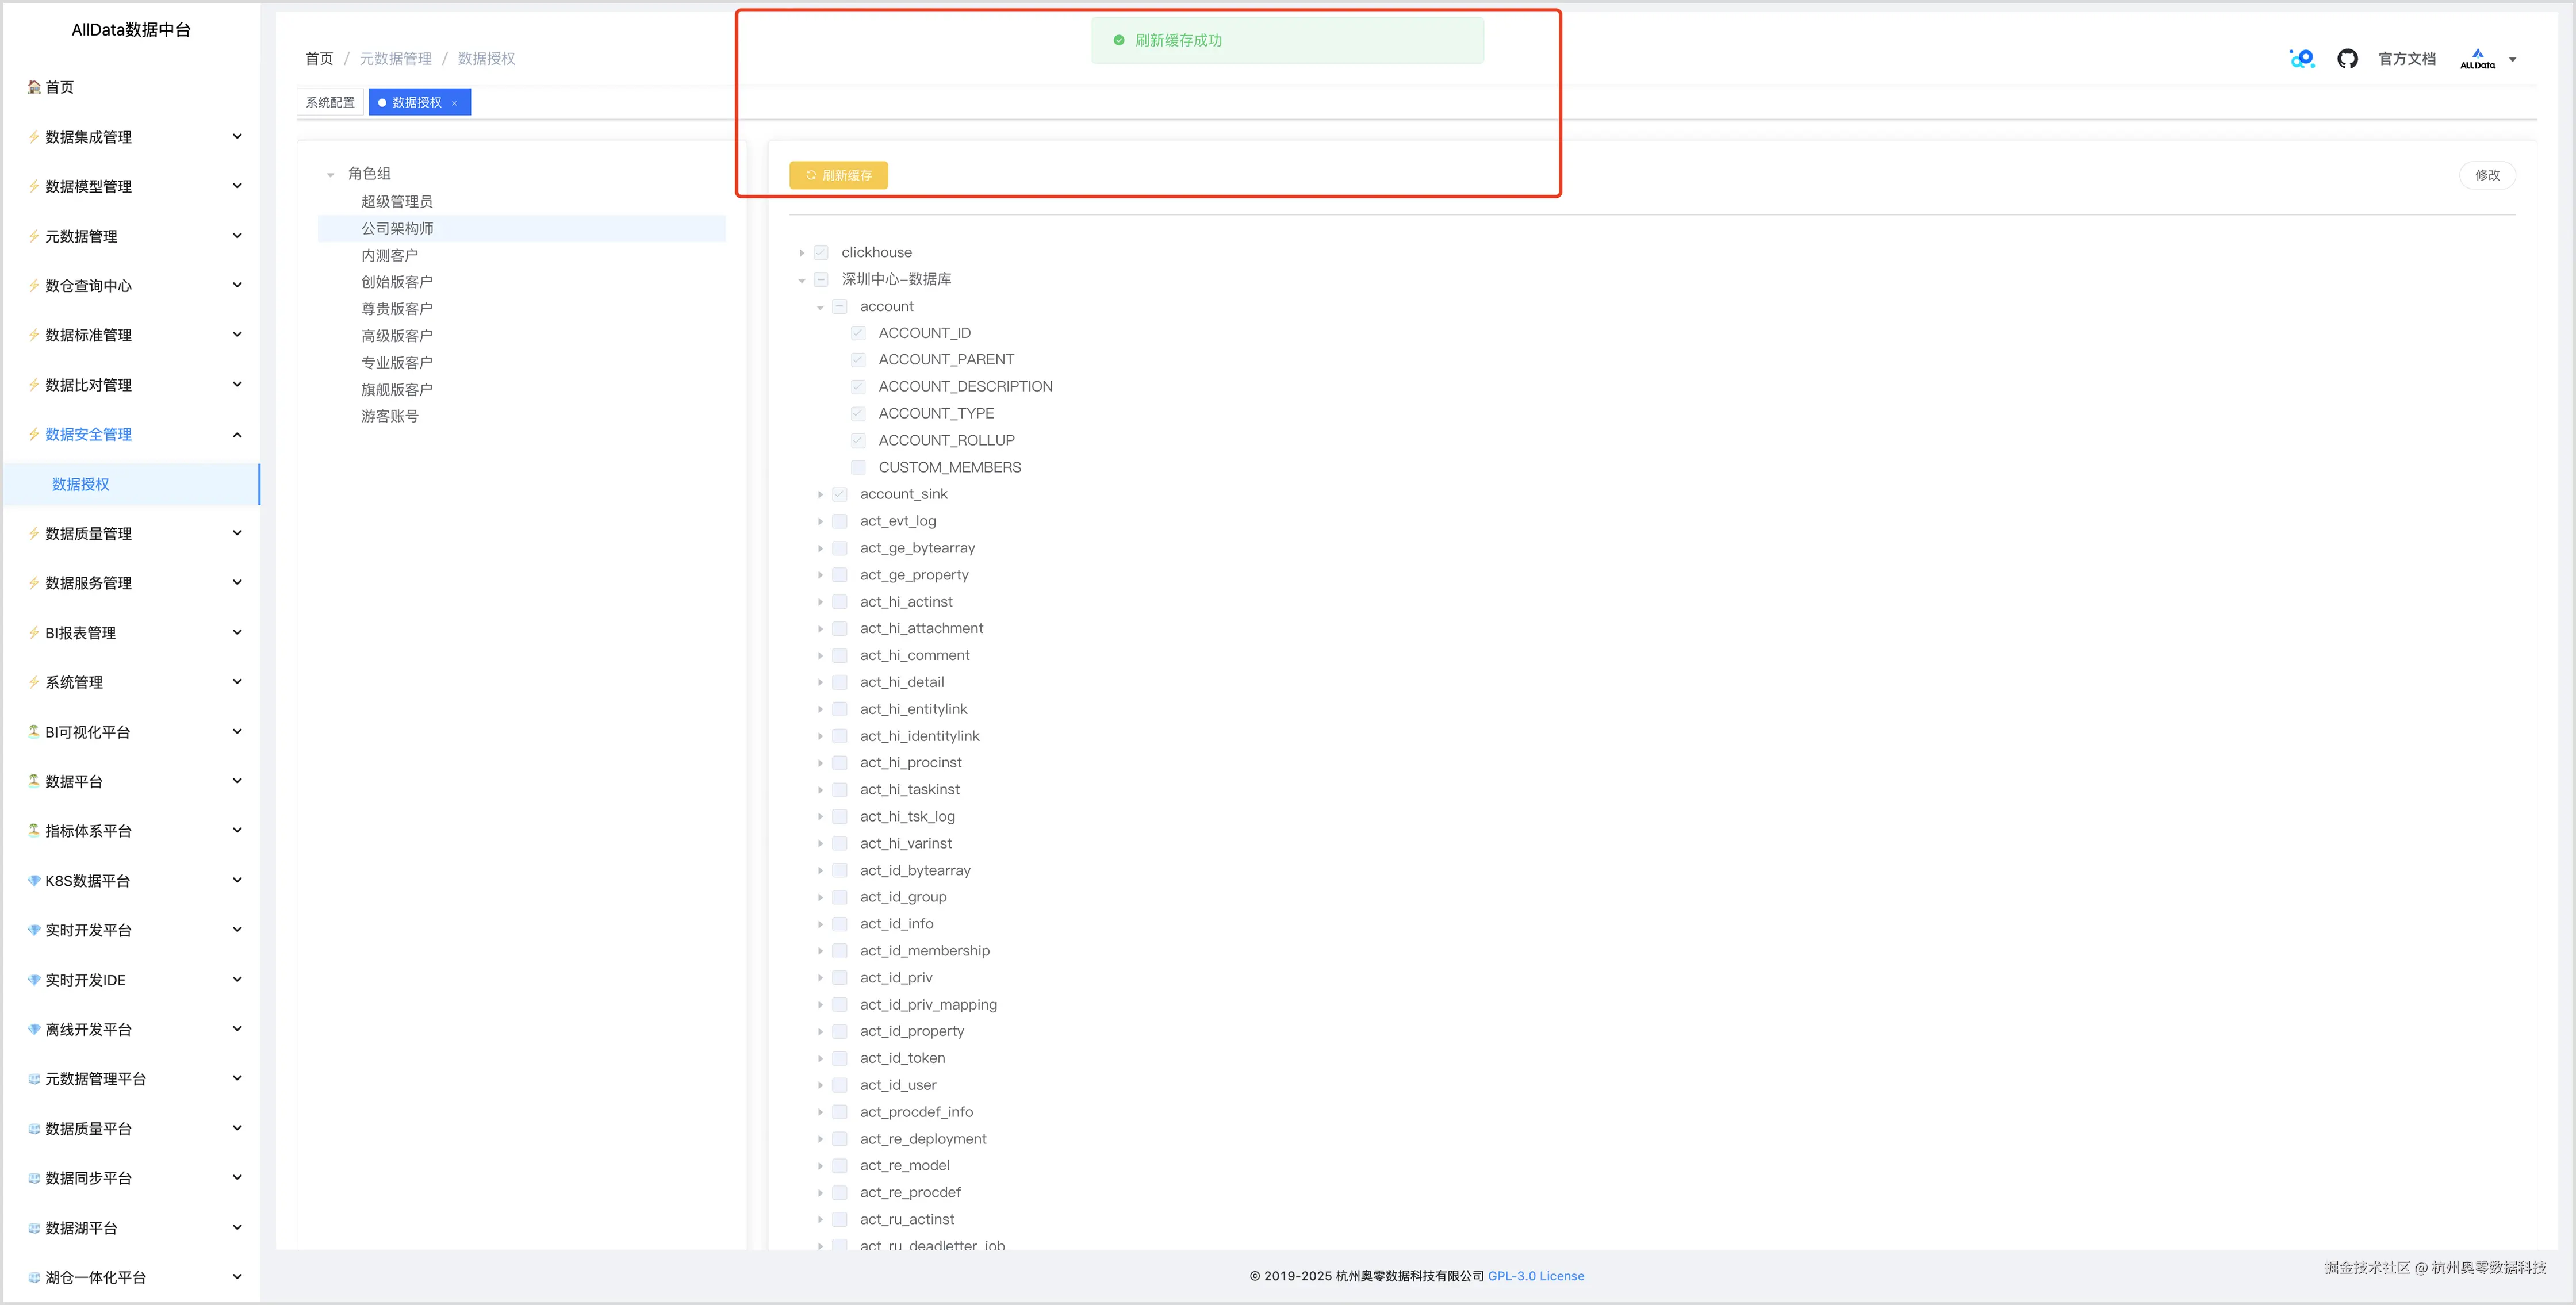Click the icon beside 指标体系平台

34,830
